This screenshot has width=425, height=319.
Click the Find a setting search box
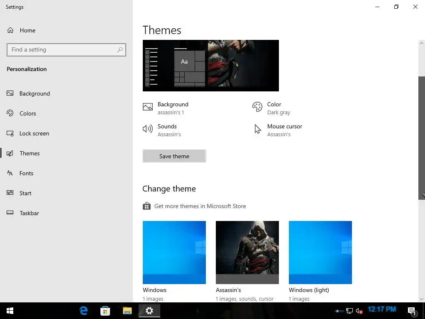coord(66,50)
